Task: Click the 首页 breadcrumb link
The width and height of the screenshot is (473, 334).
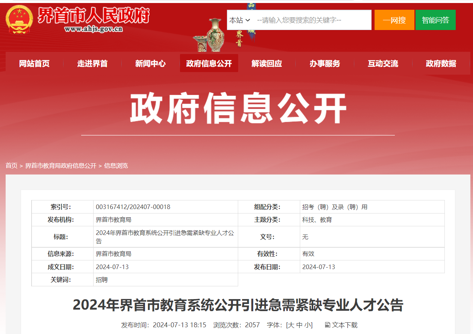Action: coord(12,165)
